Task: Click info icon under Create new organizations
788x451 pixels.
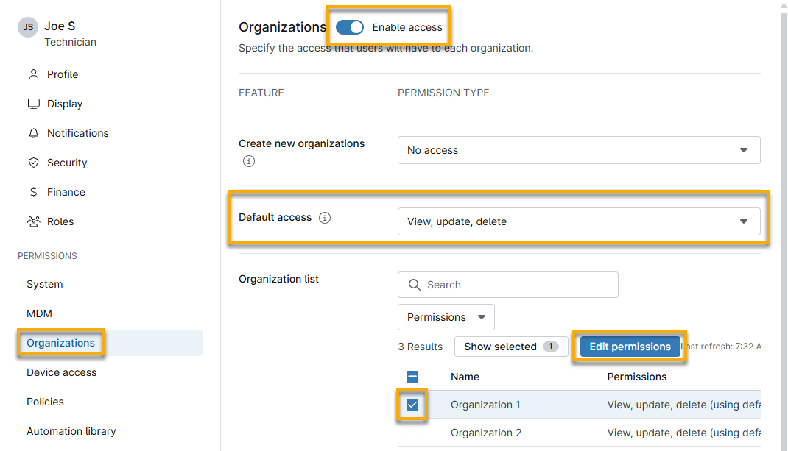Action: tap(249, 161)
